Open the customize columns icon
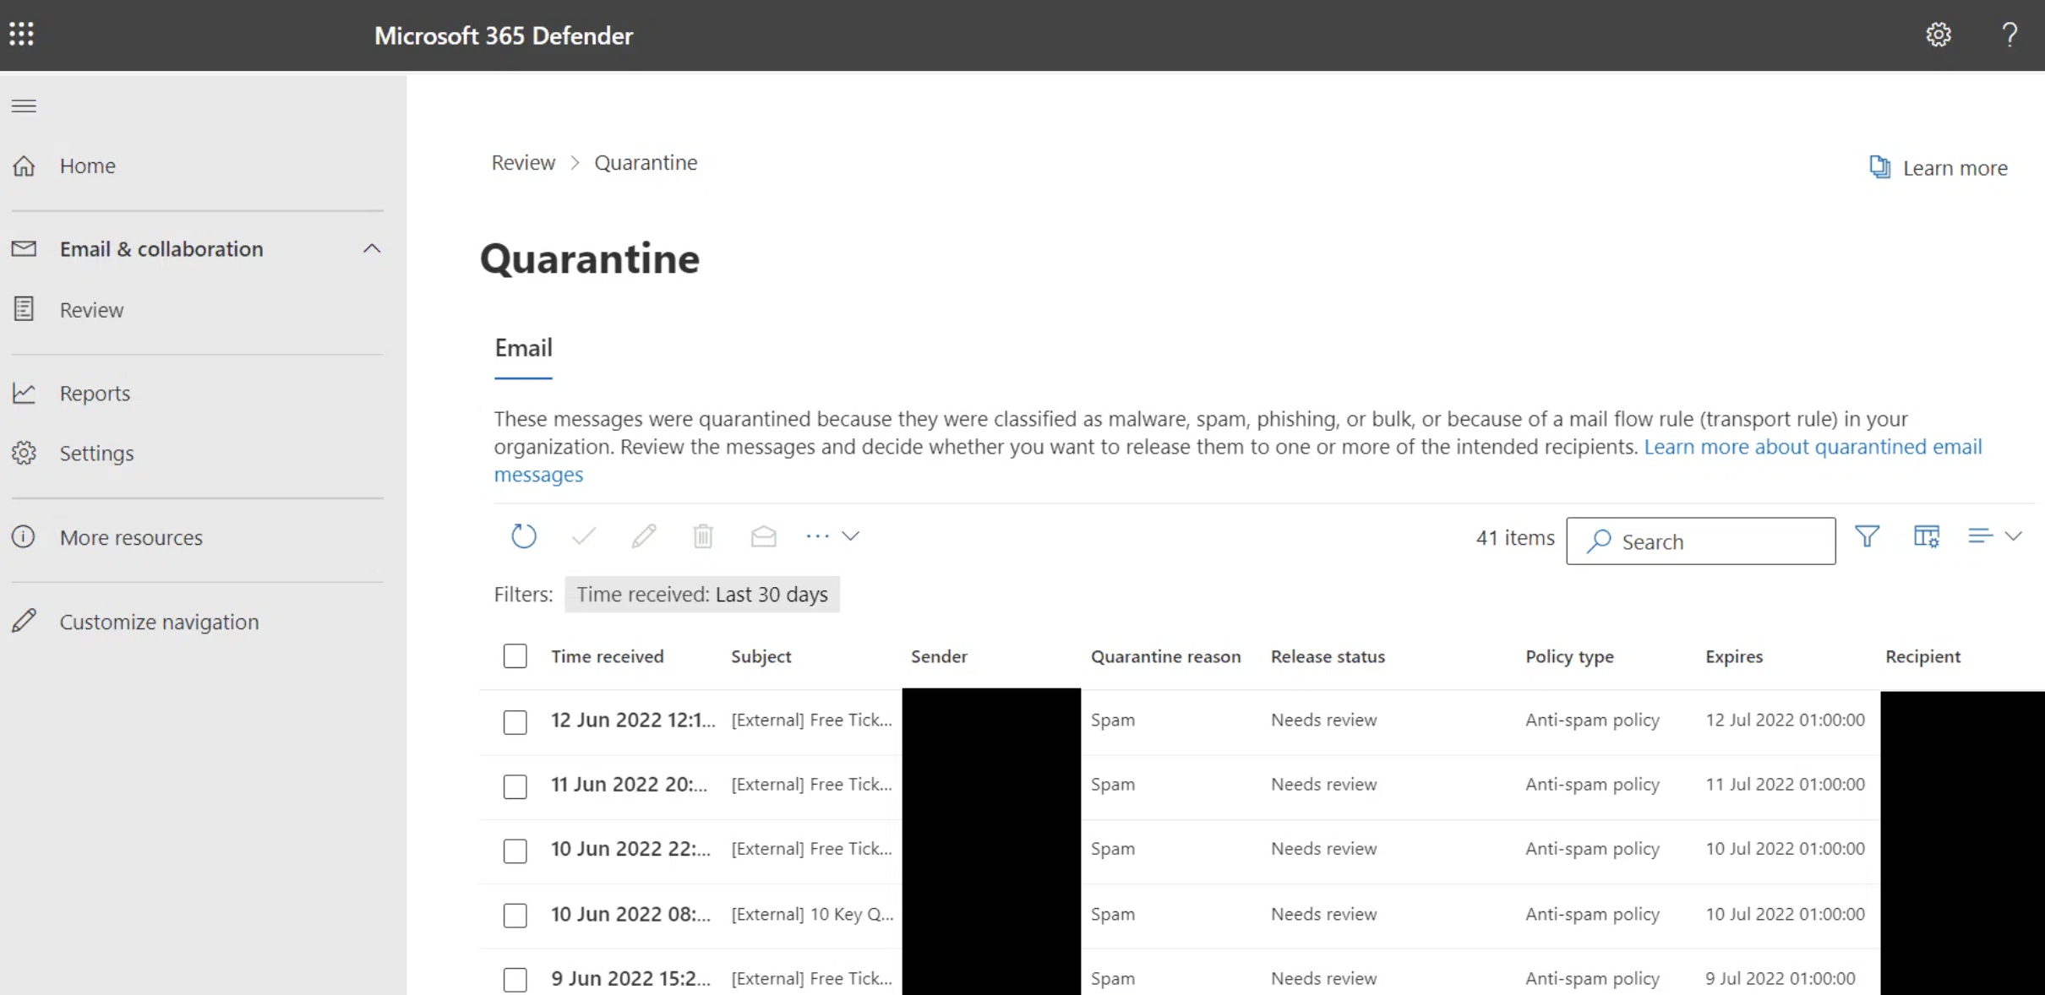 coord(1927,536)
